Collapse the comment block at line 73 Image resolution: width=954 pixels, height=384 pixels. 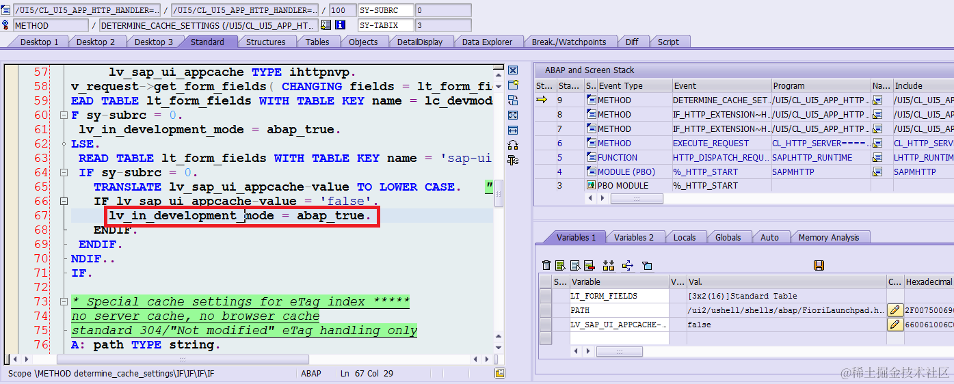64,302
